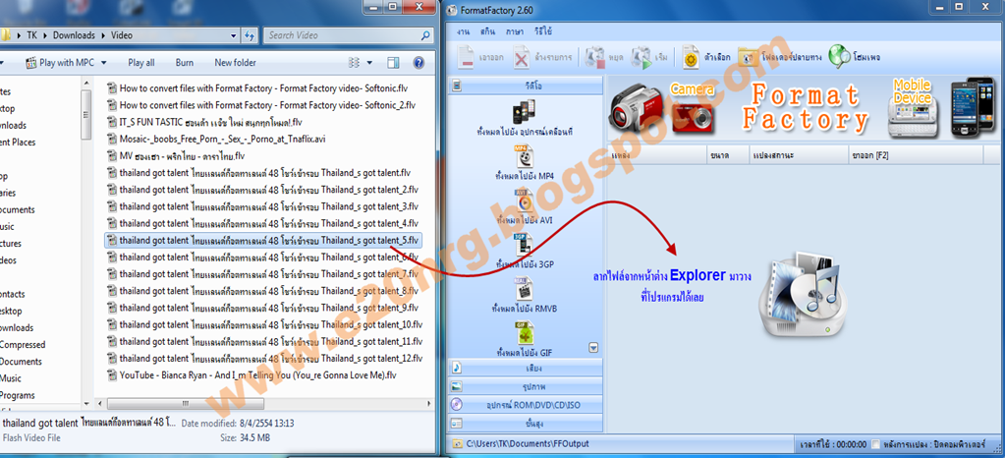Open the Output folder (โฟลเดอร์ปลายทาง) button
Image resolution: width=1005 pixels, height=458 pixels.
click(779, 57)
